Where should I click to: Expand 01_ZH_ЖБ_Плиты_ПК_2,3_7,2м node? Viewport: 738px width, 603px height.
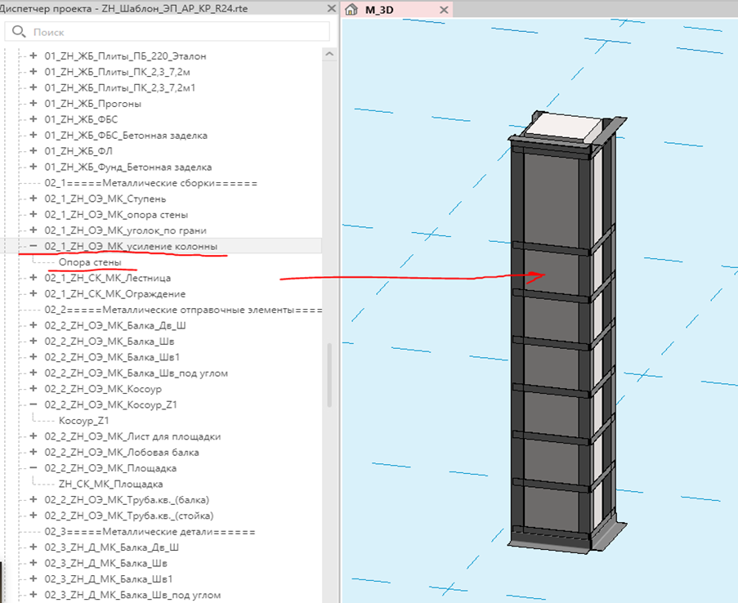click(34, 72)
